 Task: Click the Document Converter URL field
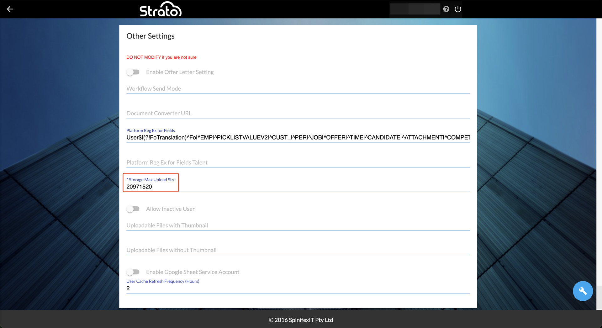coord(298,113)
